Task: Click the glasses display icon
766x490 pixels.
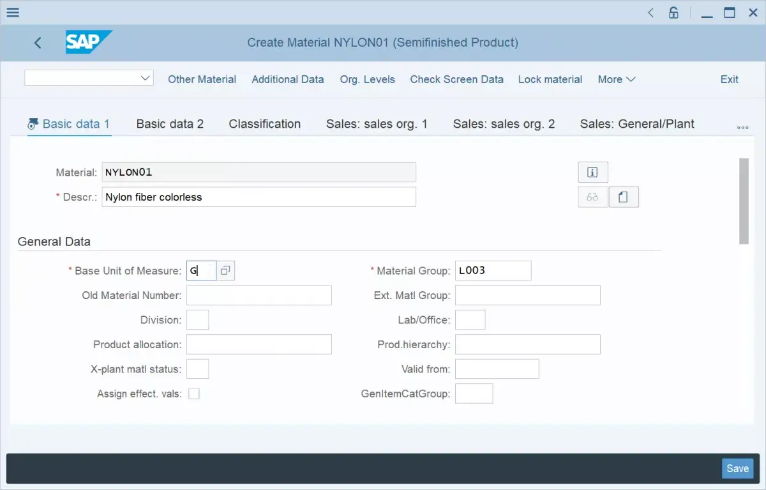Action: pyautogui.click(x=593, y=197)
